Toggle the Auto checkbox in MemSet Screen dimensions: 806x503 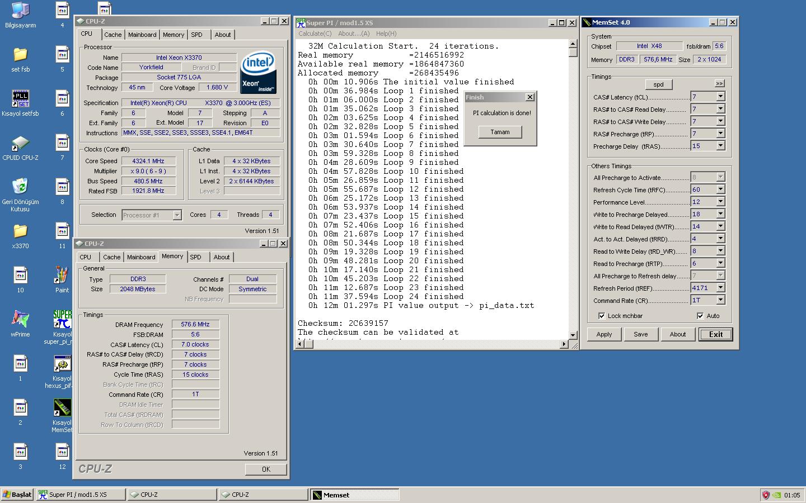pos(700,316)
